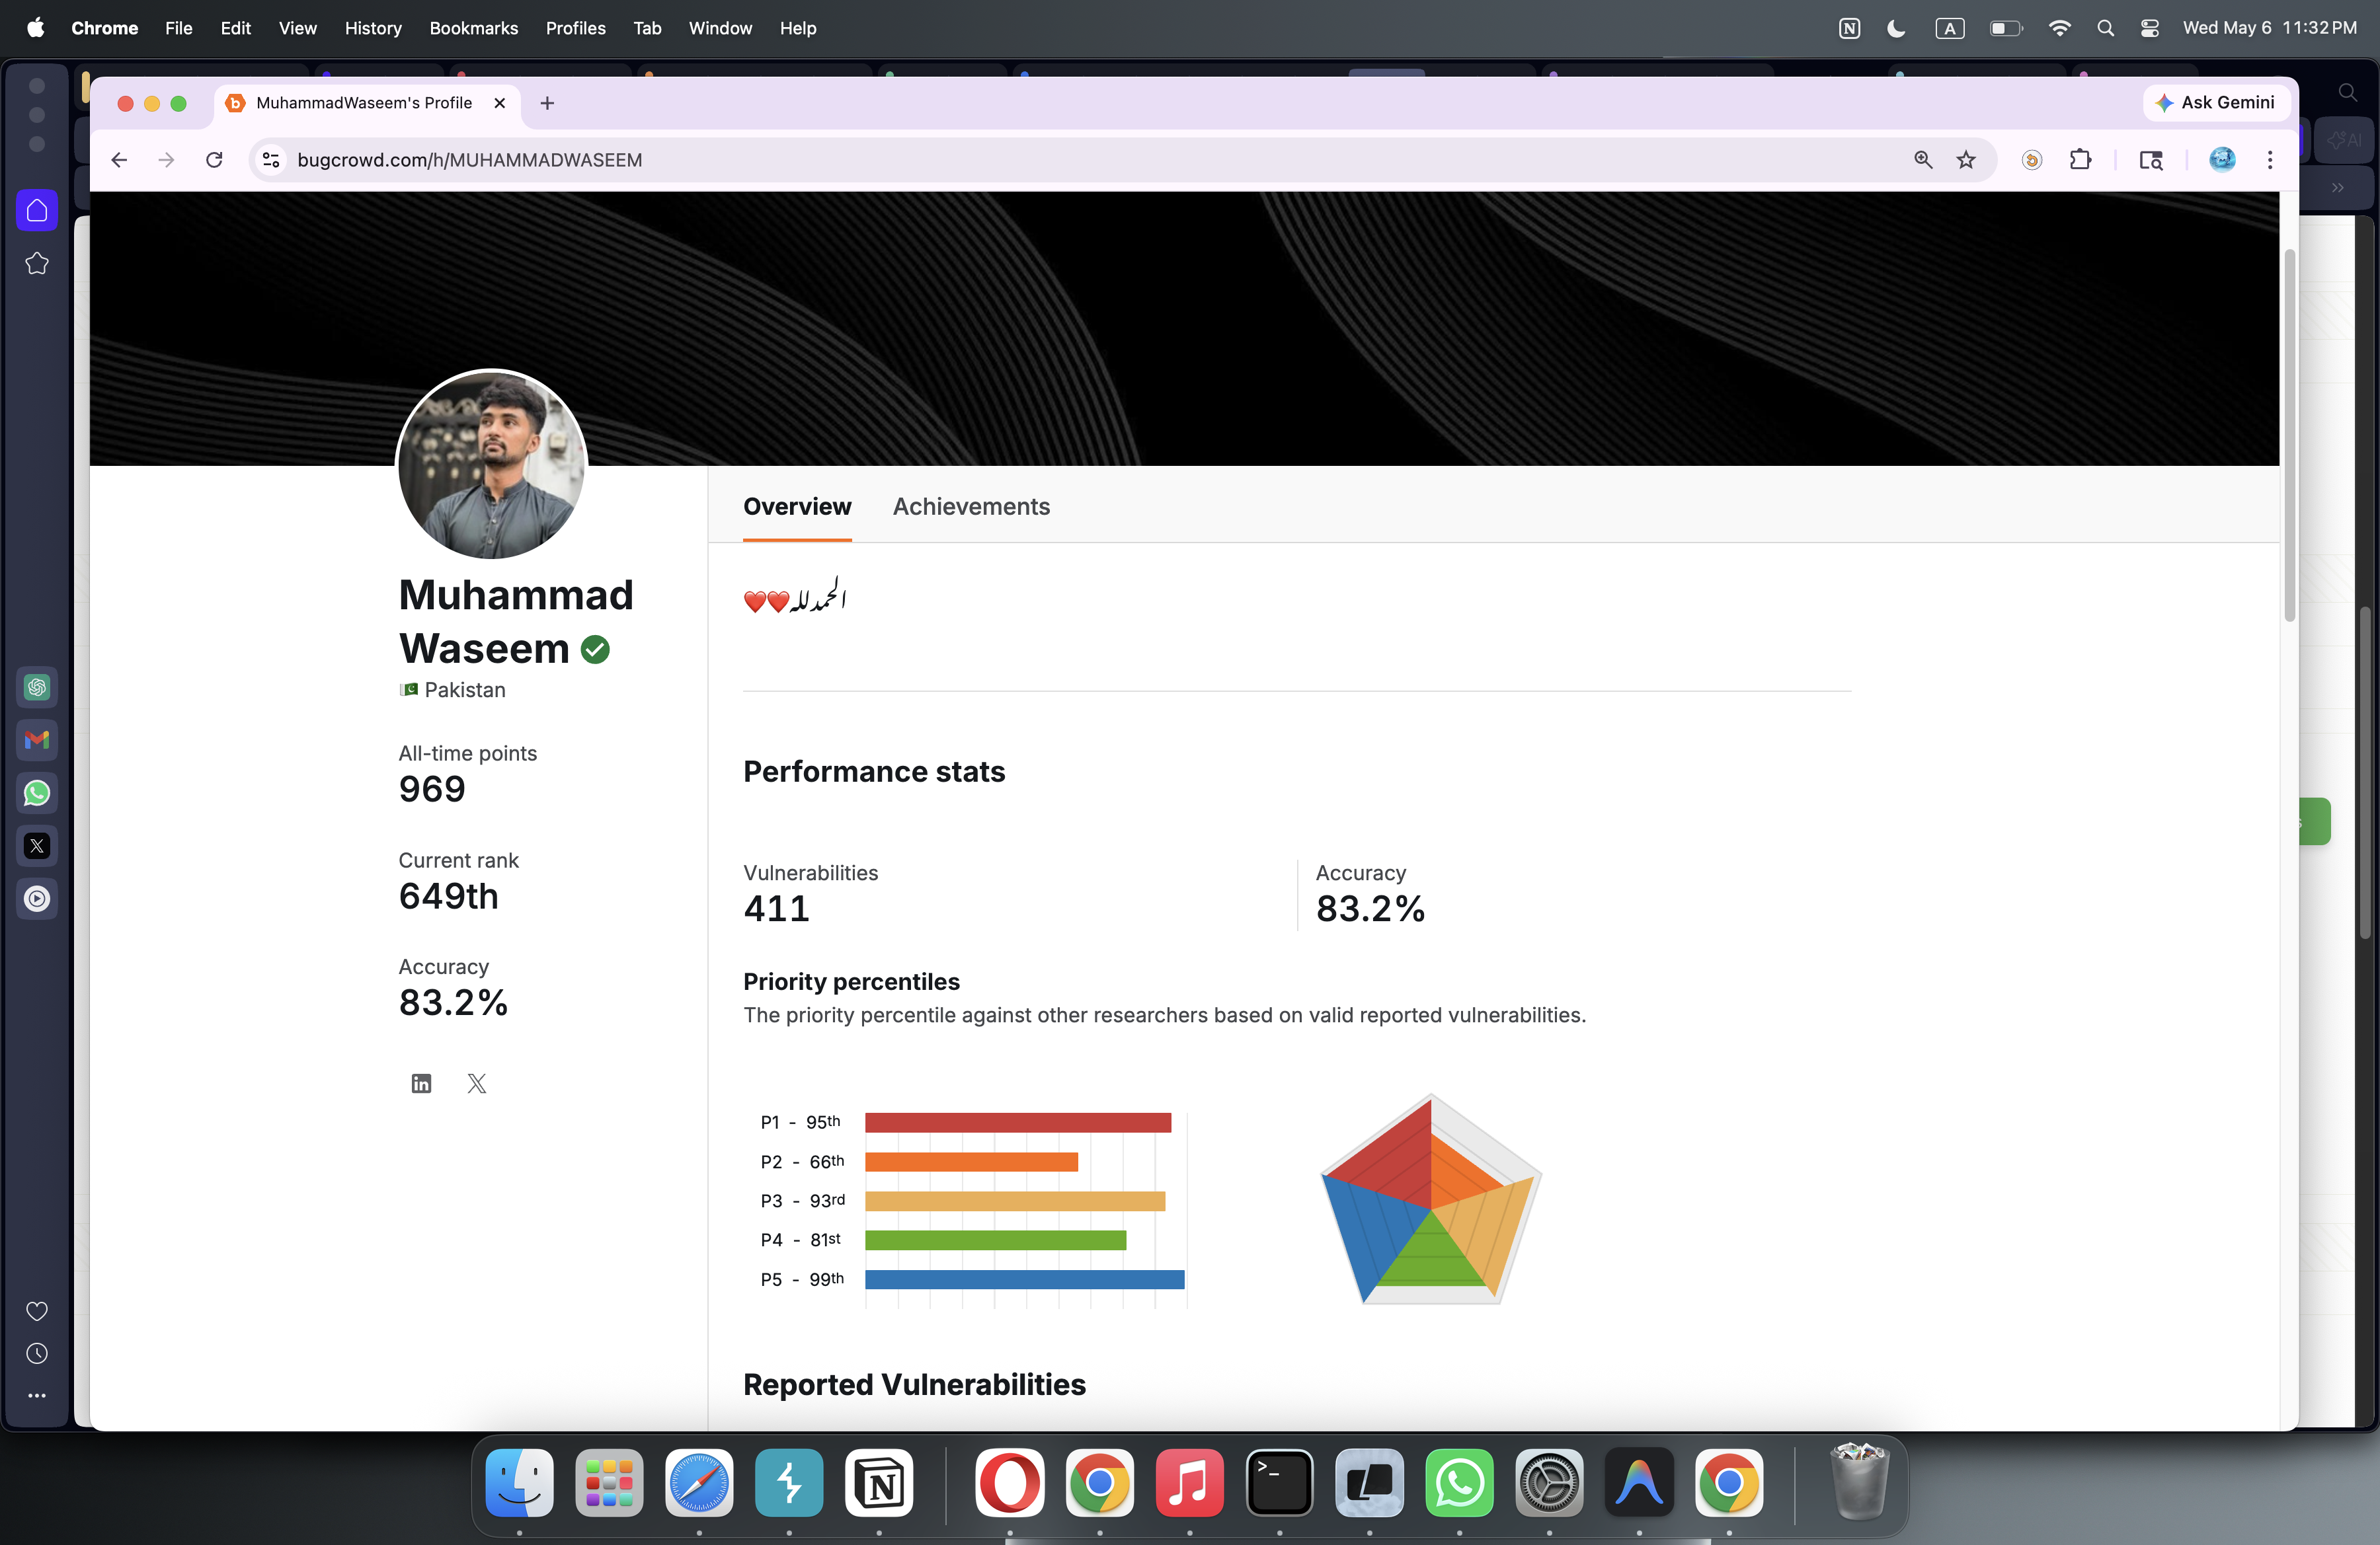Click the Trash icon in the dock
Viewport: 2380px width, 1545px height.
(x=1859, y=1483)
